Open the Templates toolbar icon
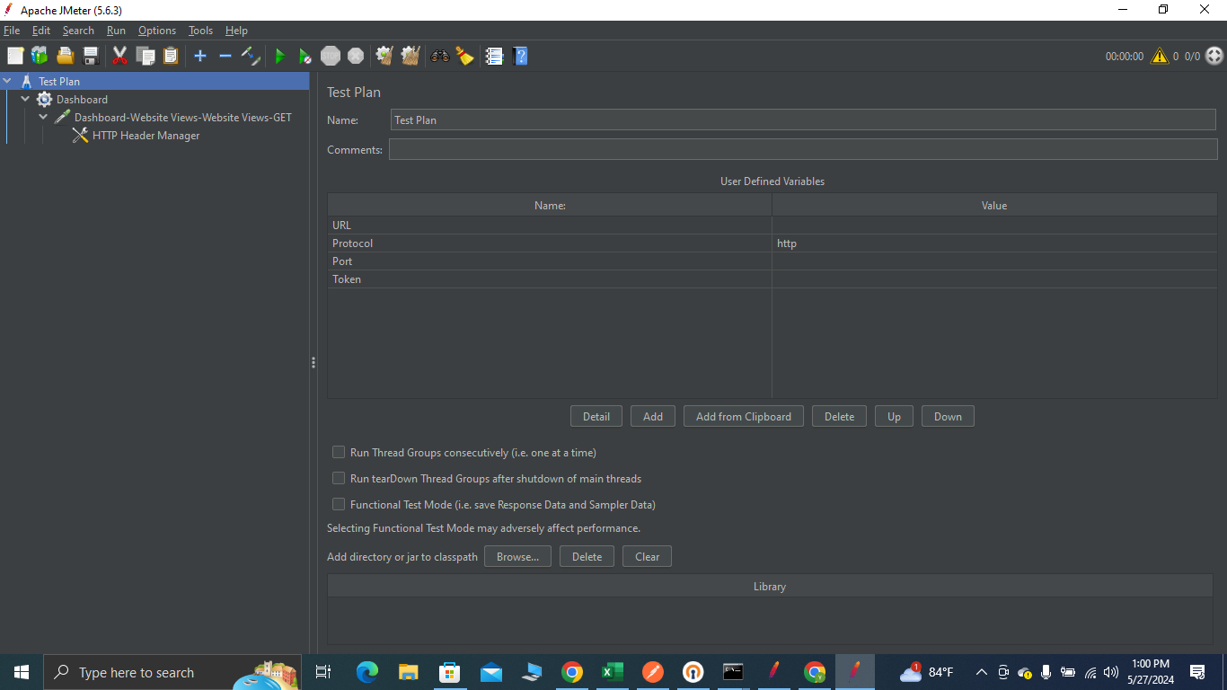This screenshot has width=1227, height=690. 40,56
